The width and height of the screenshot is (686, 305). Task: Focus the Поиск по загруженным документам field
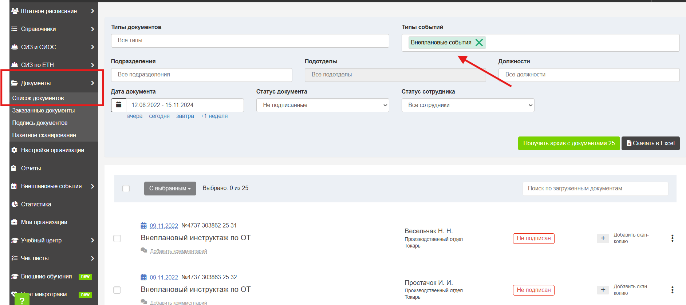pos(595,189)
